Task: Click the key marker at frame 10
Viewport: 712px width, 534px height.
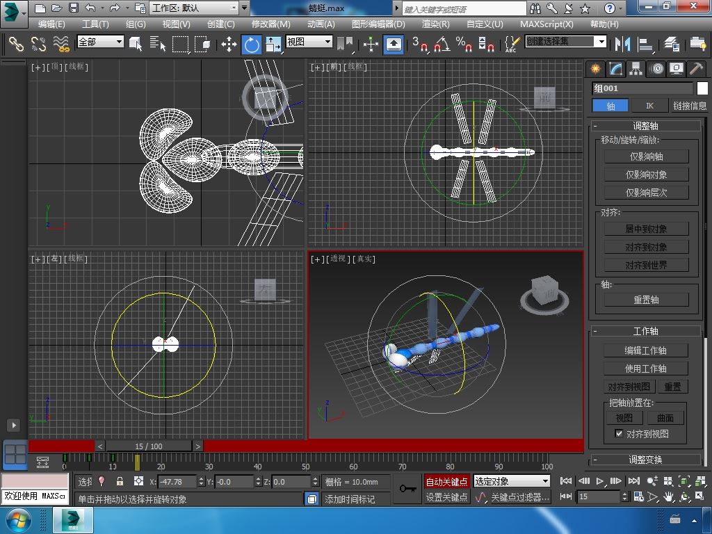Action: point(113,458)
